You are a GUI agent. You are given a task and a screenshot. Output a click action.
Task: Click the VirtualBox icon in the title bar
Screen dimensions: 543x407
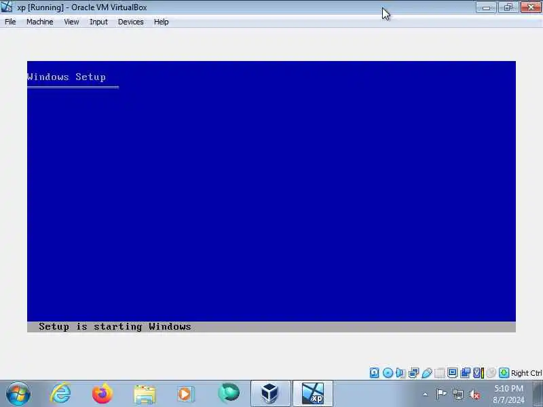pos(7,7)
